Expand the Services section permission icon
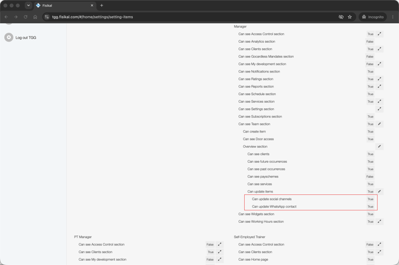Image resolution: width=399 pixels, height=265 pixels. 379,102
